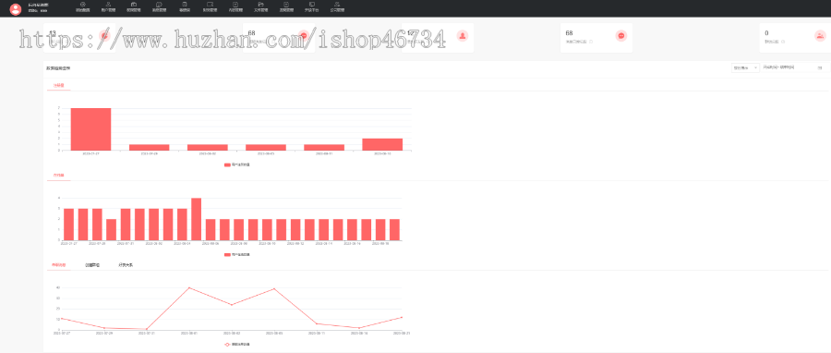Click the tallest bar for 2023-07-27 in first chart
The width and height of the screenshot is (831, 353).
coord(90,129)
